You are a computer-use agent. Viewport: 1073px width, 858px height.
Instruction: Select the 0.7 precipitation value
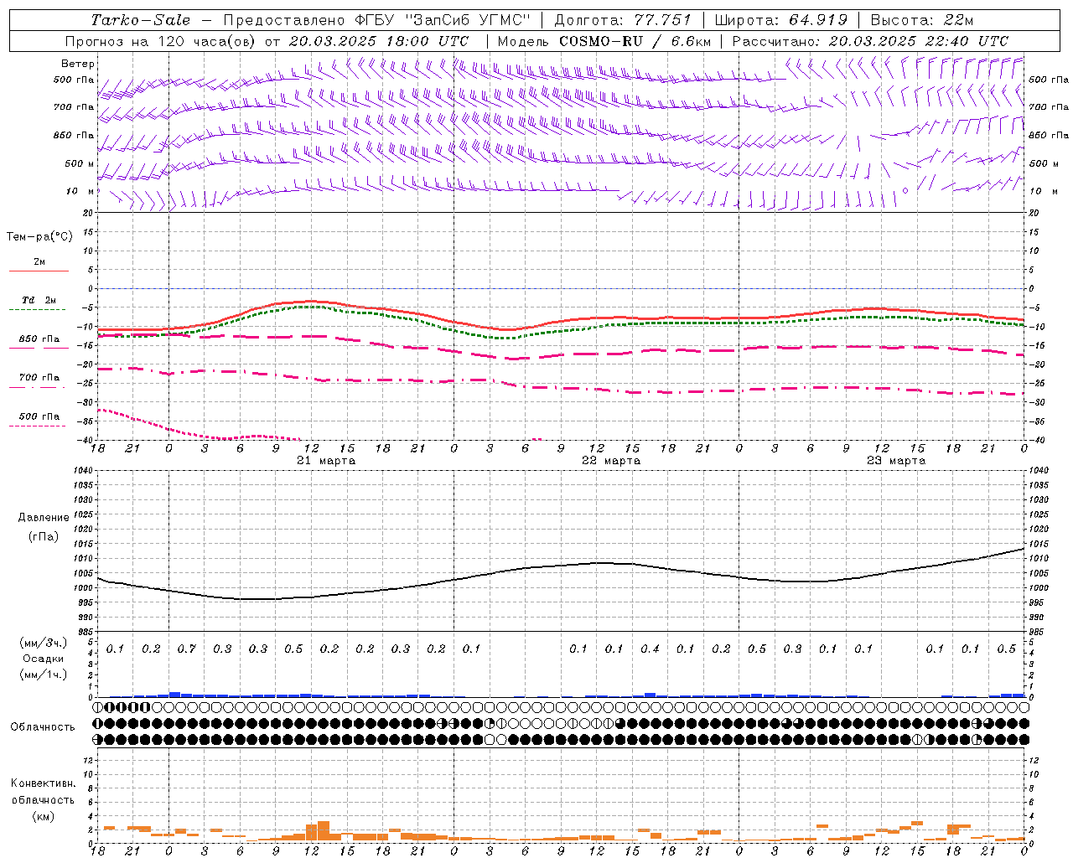pos(186,649)
